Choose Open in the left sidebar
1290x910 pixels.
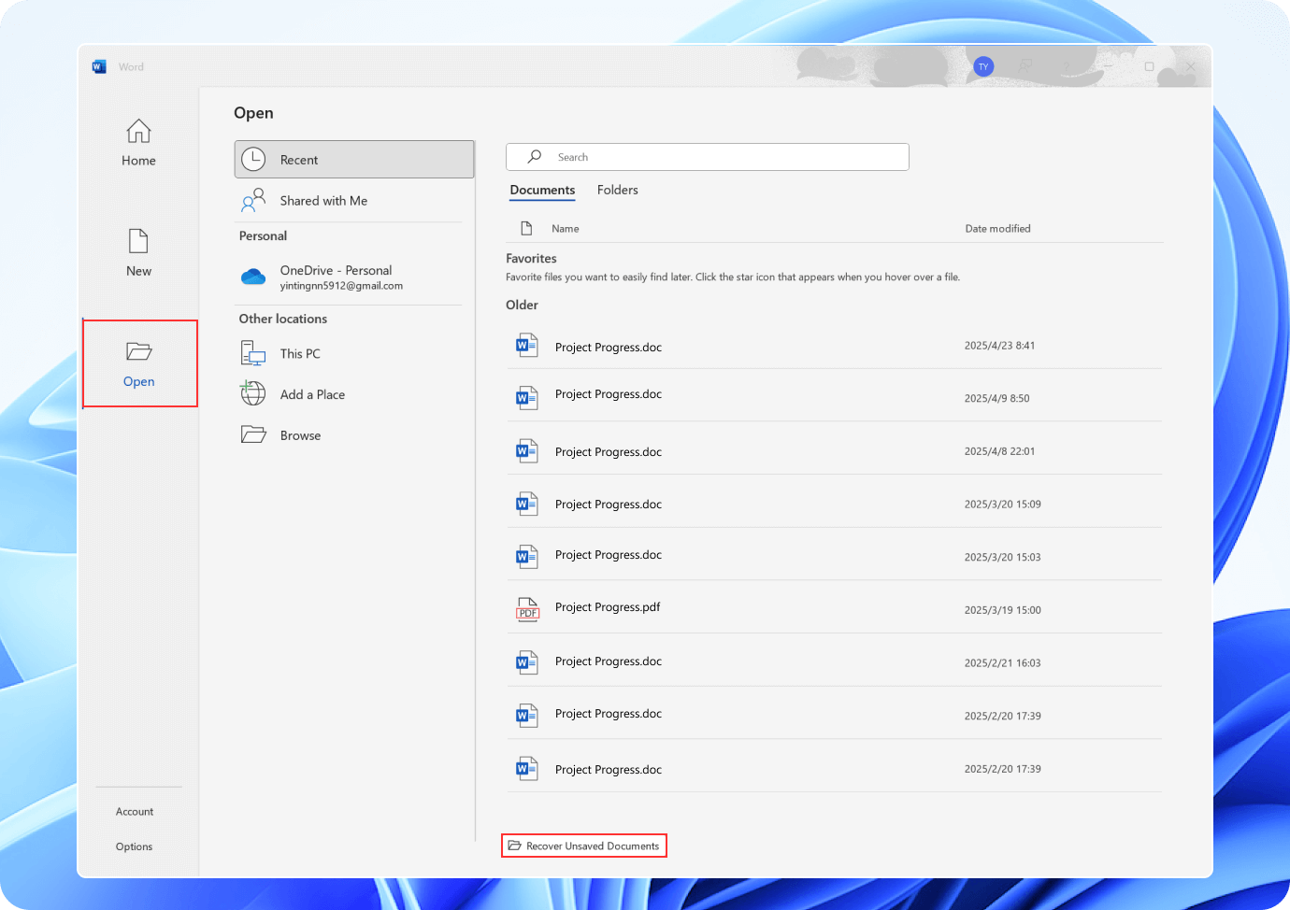coord(139,363)
